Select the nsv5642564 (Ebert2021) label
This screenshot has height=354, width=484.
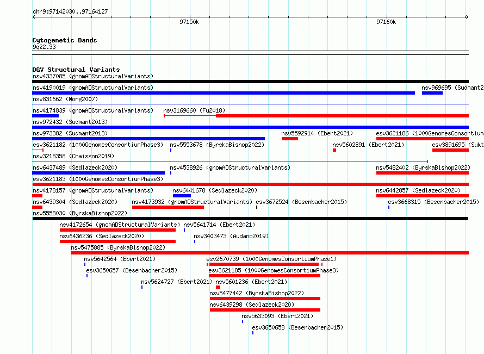pos(120,259)
